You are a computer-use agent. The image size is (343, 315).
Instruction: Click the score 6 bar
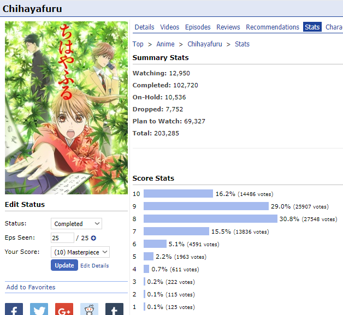(x=155, y=243)
